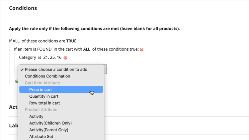The width and height of the screenshot is (249, 140).
Task: Select 'Please choose a condition to add.' option
Action: point(56,70)
